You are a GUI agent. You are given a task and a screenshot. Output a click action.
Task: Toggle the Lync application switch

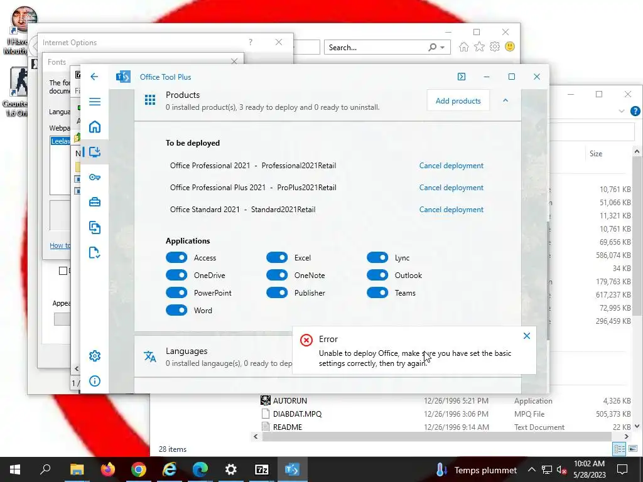pyautogui.click(x=377, y=257)
